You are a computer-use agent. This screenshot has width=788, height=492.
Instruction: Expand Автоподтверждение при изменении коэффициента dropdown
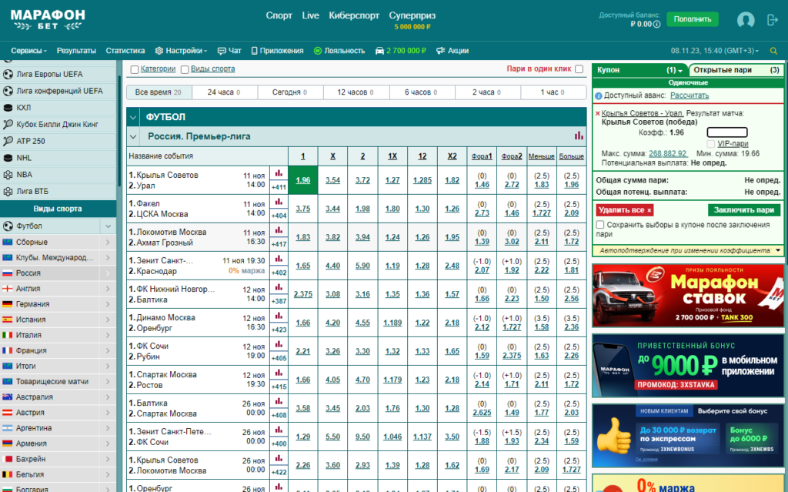click(x=778, y=250)
